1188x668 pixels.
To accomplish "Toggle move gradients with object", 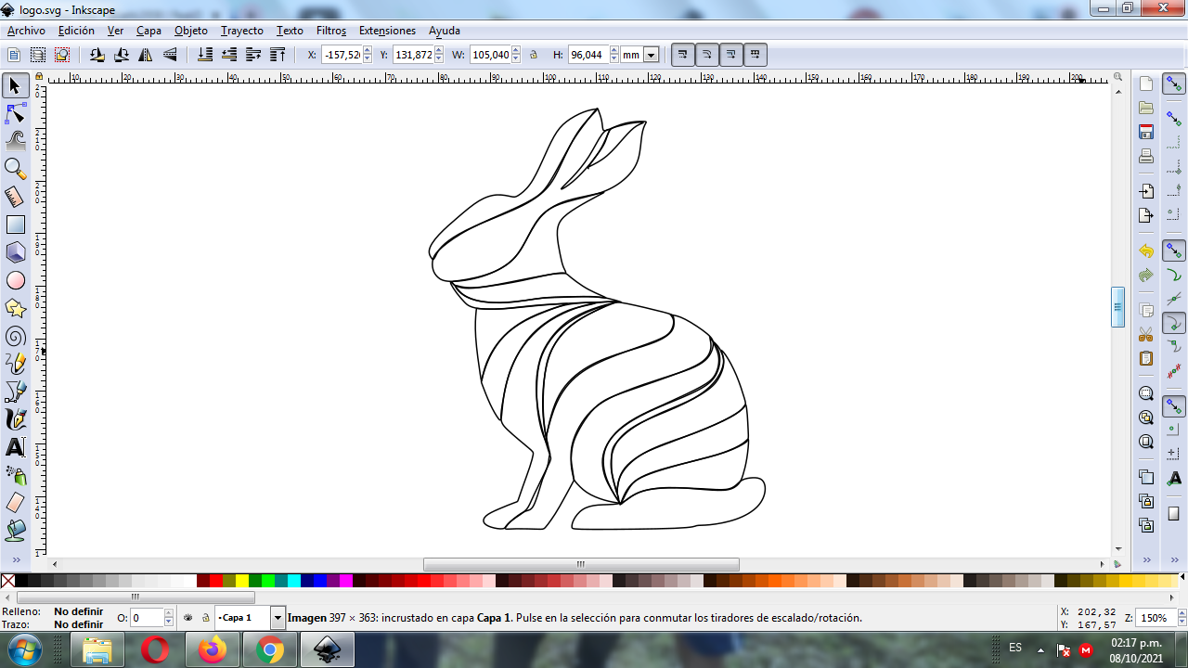I will point(731,55).
